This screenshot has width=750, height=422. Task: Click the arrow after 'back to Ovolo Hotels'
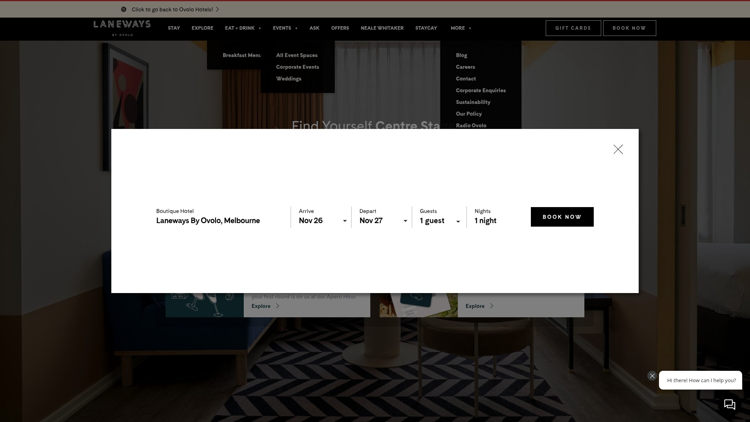pyautogui.click(x=218, y=9)
